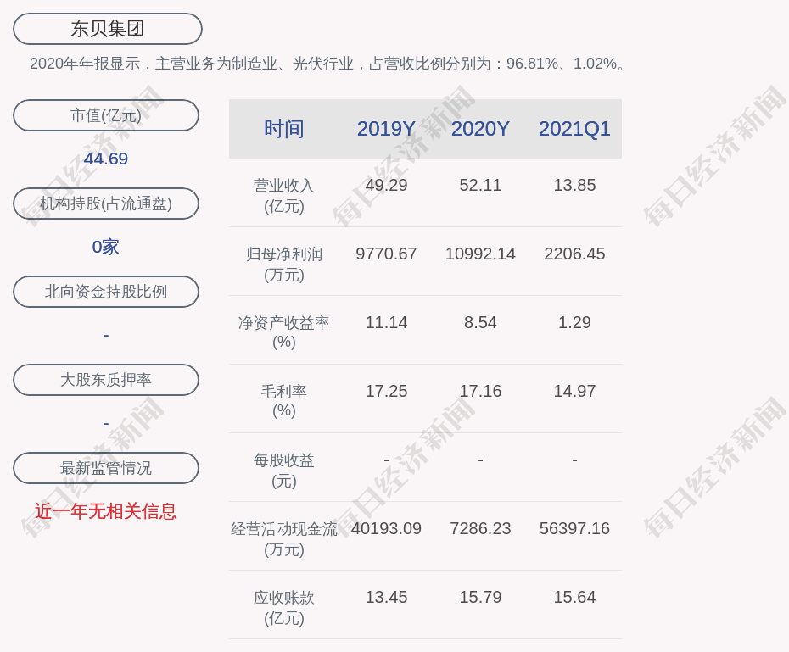Click the 净资产收益率(%) row label
Screen dimensions: 789x652
[284, 332]
